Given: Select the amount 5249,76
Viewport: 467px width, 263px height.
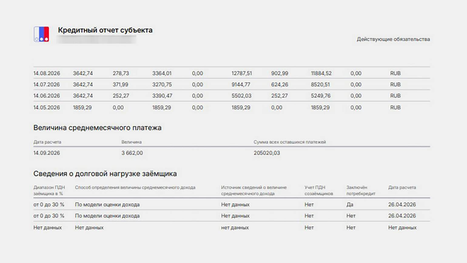Looking at the screenshot, I should tap(321, 96).
